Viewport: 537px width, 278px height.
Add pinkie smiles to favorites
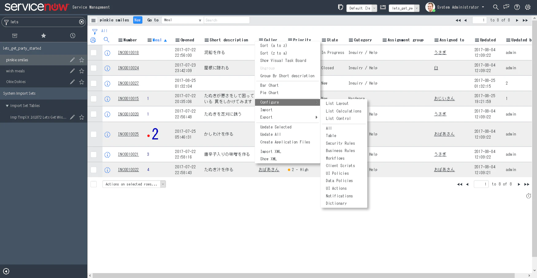pyautogui.click(x=82, y=60)
